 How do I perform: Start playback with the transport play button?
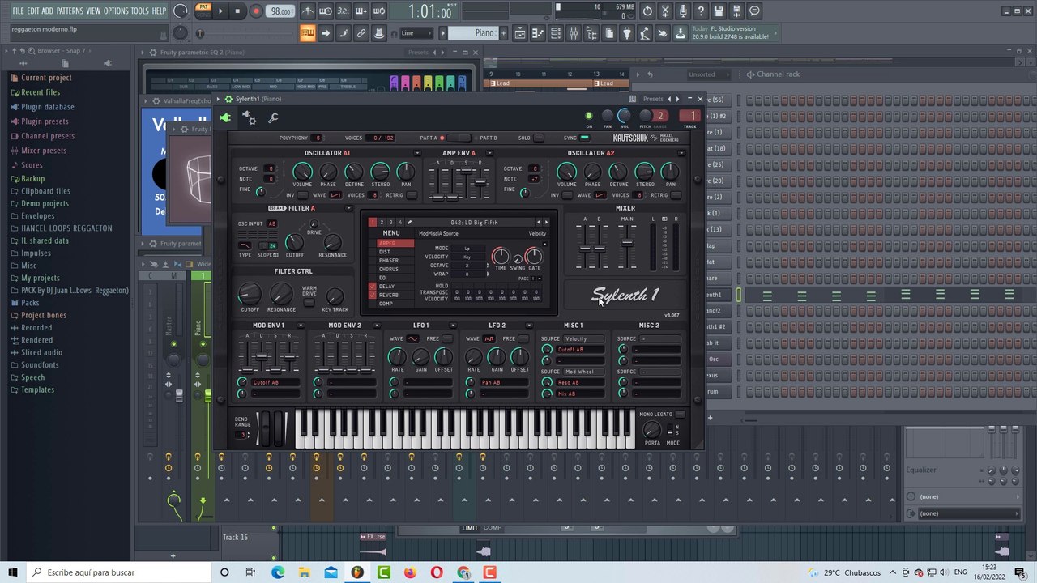[221, 11]
